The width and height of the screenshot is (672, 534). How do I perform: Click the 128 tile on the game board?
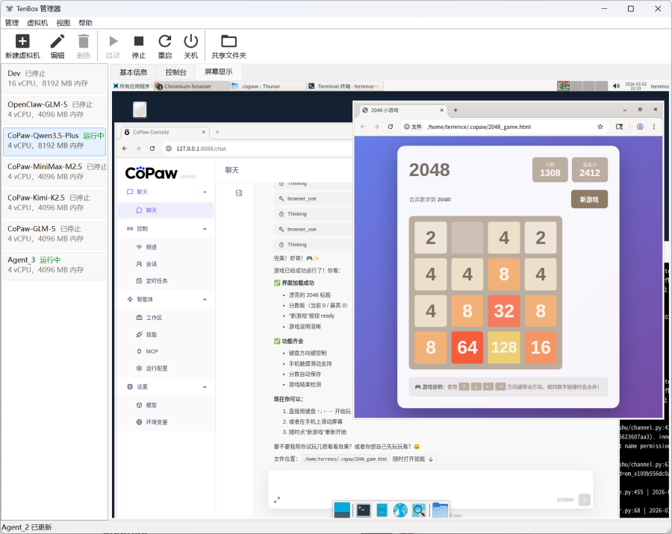pyautogui.click(x=504, y=348)
